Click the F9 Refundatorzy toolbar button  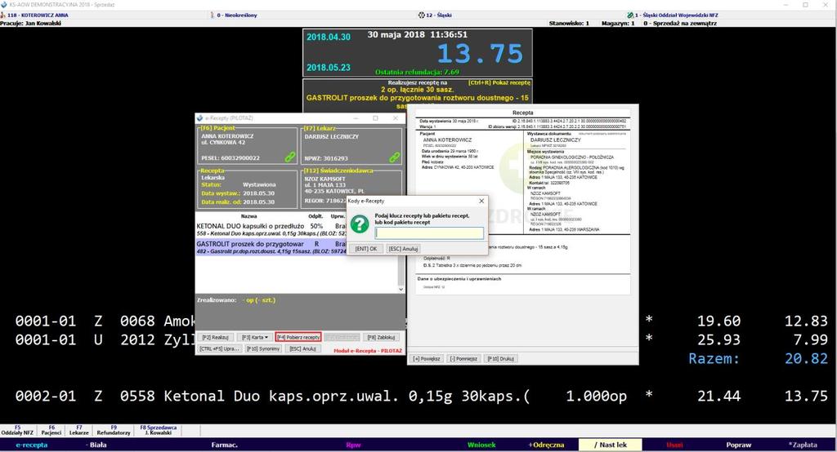pyautogui.click(x=114, y=430)
